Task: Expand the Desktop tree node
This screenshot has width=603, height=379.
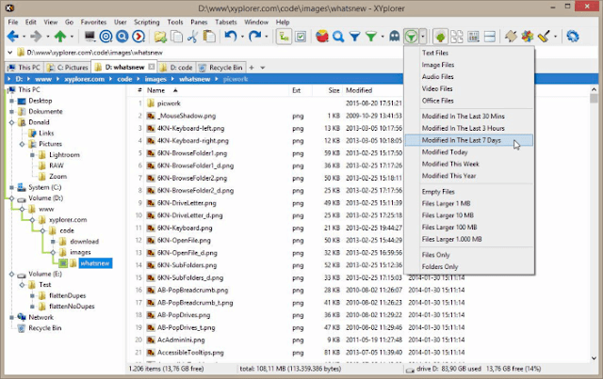Action: 12,101
